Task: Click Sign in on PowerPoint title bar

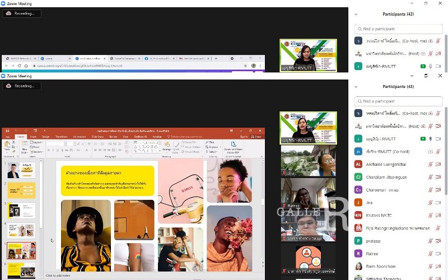Action: 244,136
